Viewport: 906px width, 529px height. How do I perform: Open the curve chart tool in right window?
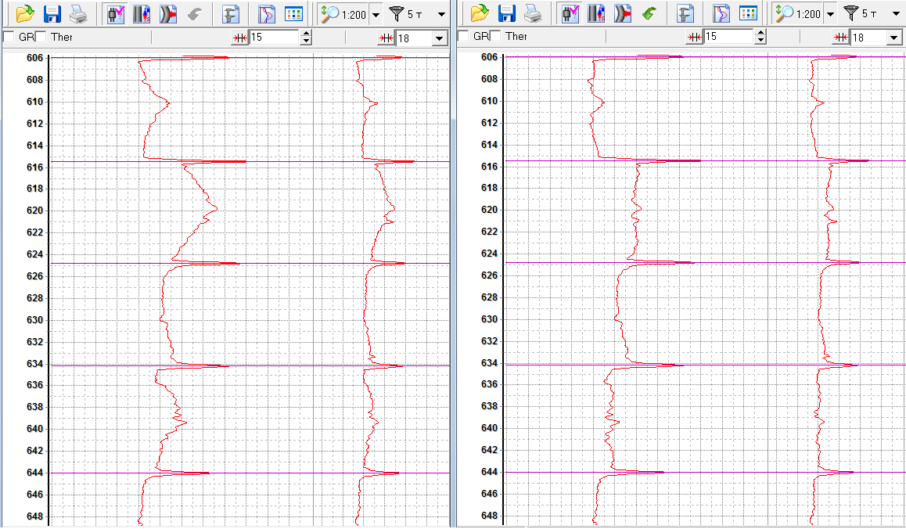click(x=721, y=13)
